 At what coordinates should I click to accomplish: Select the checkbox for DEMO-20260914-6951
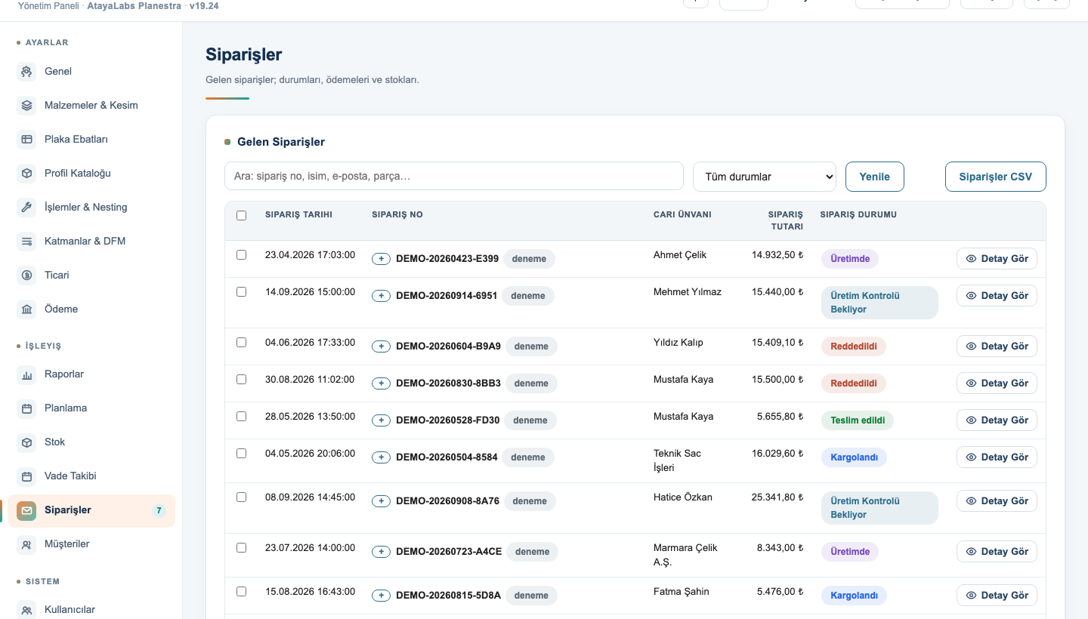[242, 292]
